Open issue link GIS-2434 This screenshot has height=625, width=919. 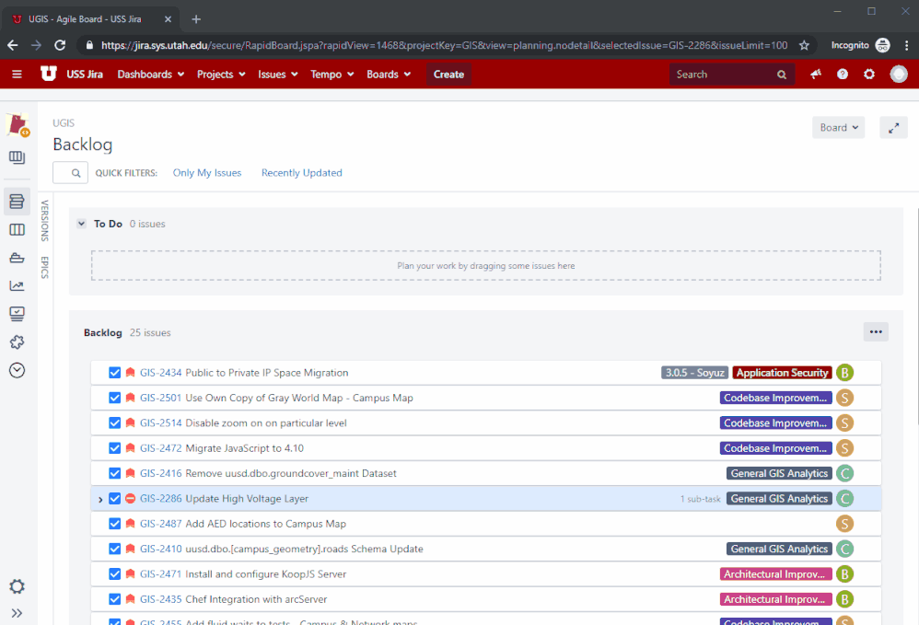pos(160,373)
